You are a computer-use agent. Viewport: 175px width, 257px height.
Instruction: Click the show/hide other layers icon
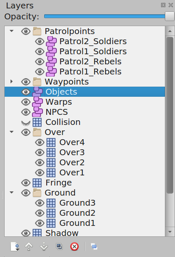click(94, 246)
